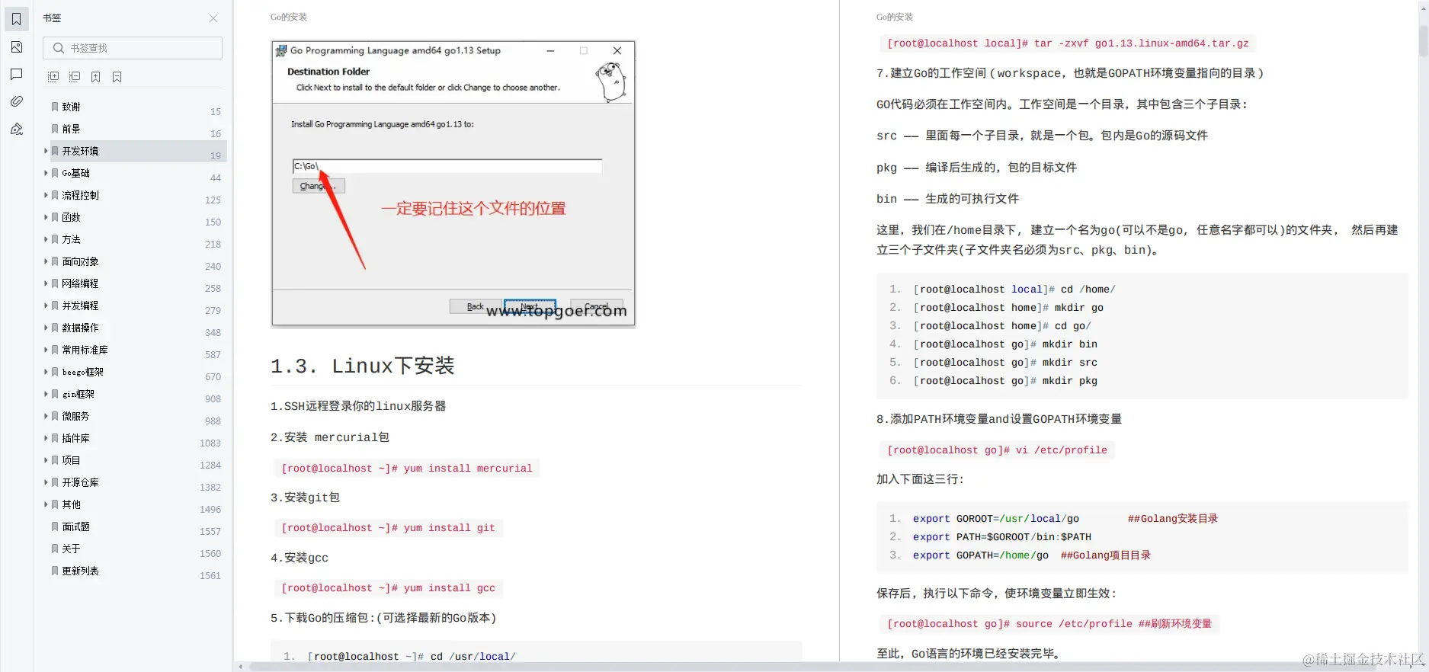Click the collapse all bookmarks icon
The width and height of the screenshot is (1429, 672).
coord(75,77)
